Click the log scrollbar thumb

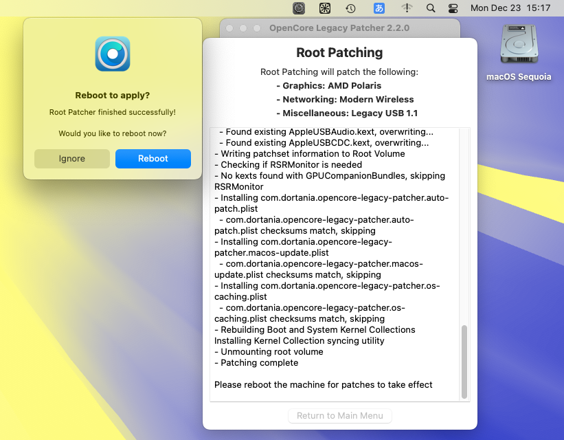click(464, 362)
